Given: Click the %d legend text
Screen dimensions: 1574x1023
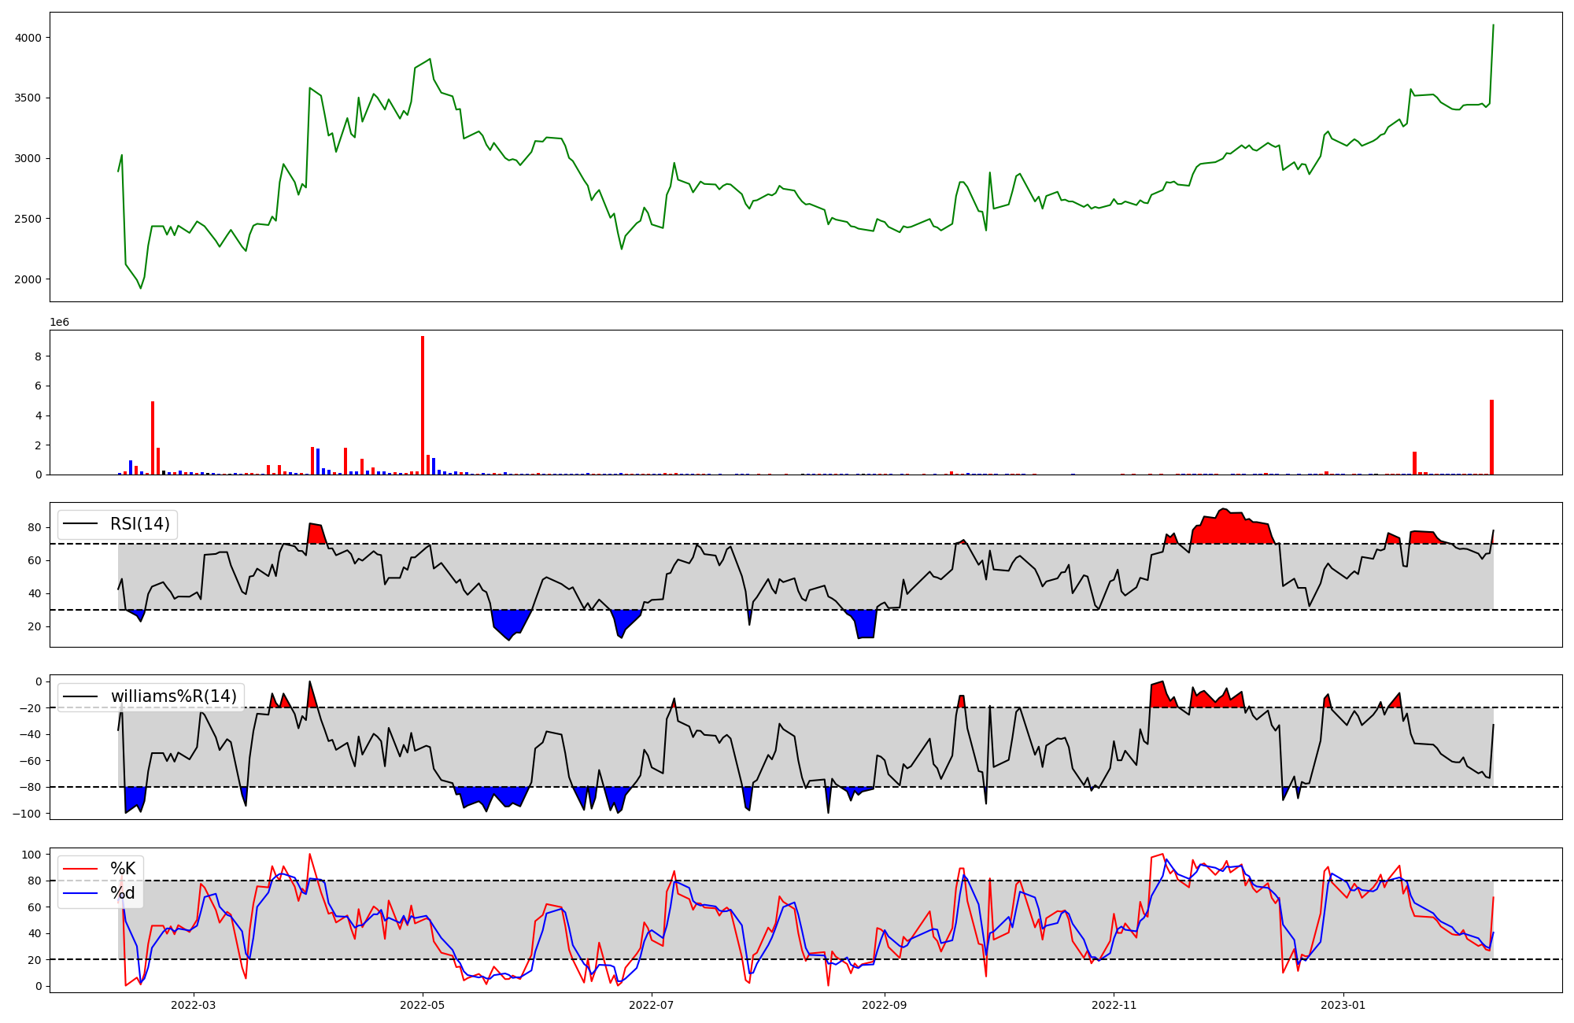Looking at the screenshot, I should click(x=123, y=893).
